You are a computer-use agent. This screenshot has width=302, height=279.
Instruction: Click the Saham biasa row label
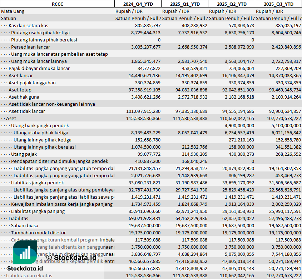tap(24, 225)
